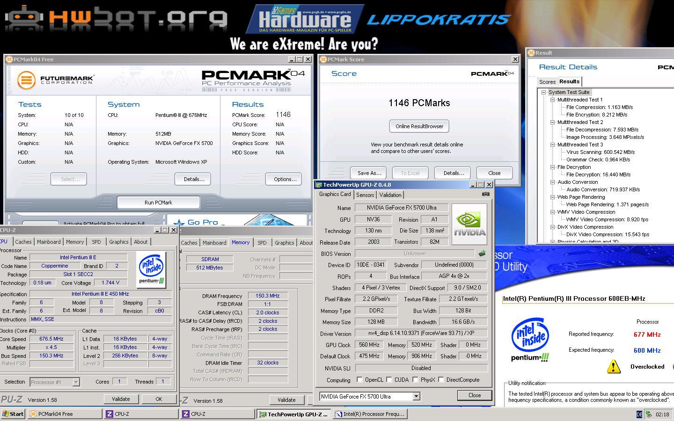Click the Run PCMark button
Image resolution: width=674 pixels, height=421 pixels.
(x=158, y=203)
